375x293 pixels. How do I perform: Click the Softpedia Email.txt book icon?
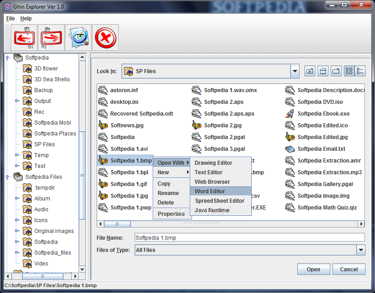[290, 149]
